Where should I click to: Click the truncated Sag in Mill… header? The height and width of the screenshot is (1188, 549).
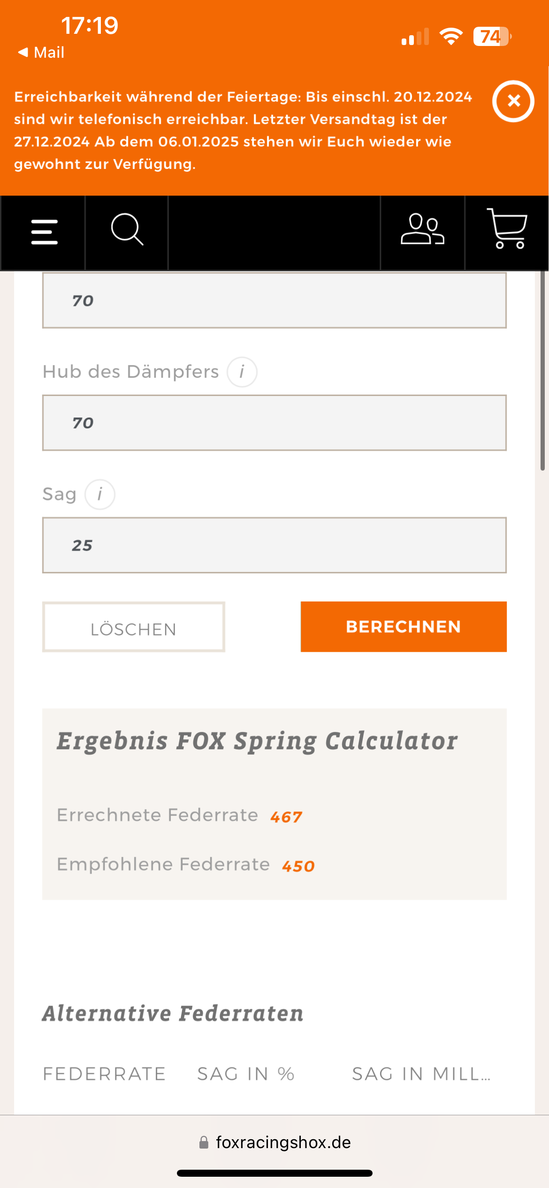coord(421,1074)
